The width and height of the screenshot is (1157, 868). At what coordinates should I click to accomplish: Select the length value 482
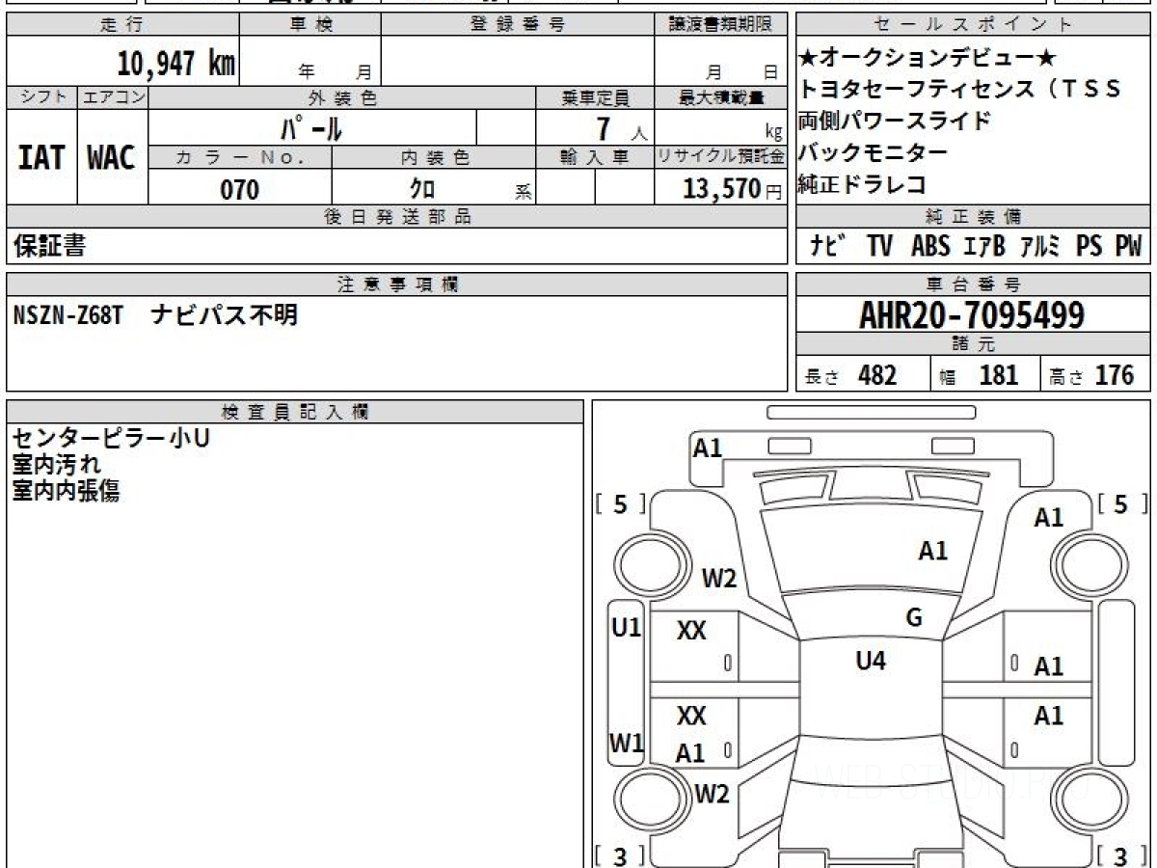(877, 375)
